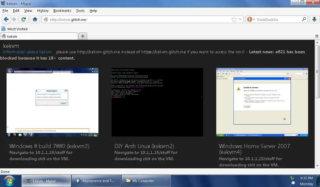Screen dimensions: 320x187
Task: Open the bookmark star dropdown arrow
Action: pos(240,20)
